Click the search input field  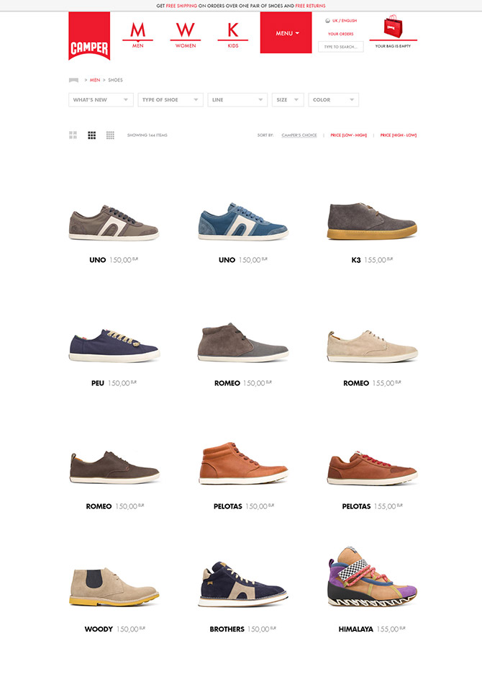point(341,47)
